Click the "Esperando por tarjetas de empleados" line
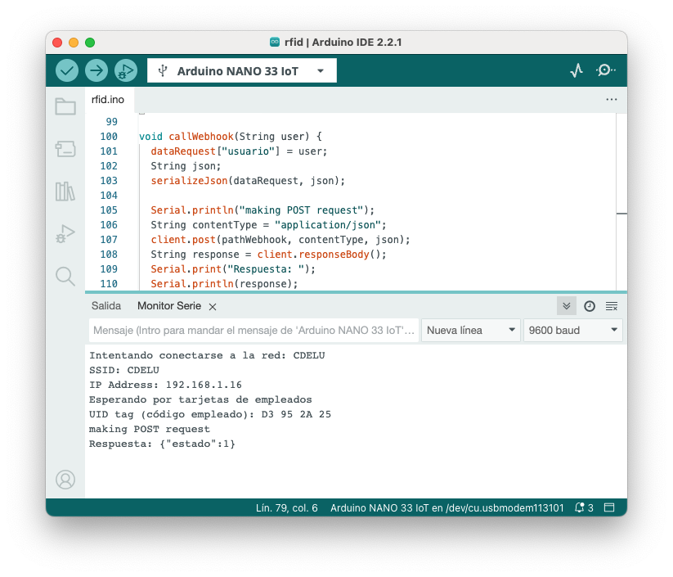Image resolution: width=673 pixels, height=577 pixels. click(200, 399)
